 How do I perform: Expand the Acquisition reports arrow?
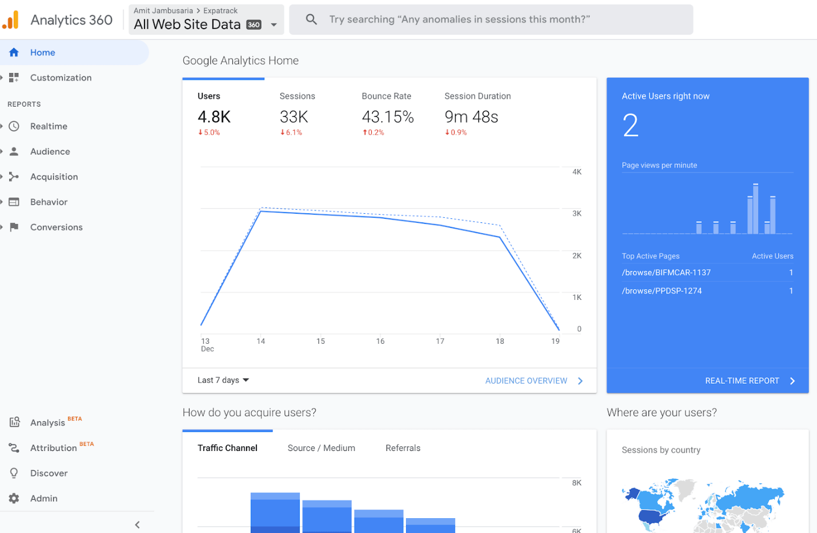[x=2, y=177]
